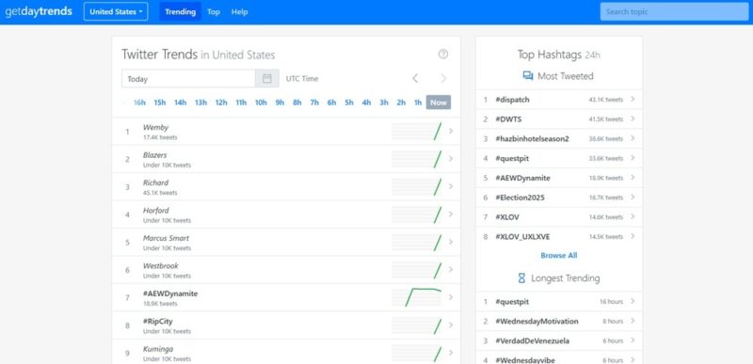
Task: Select the 4h time tab
Action: [x=366, y=103]
